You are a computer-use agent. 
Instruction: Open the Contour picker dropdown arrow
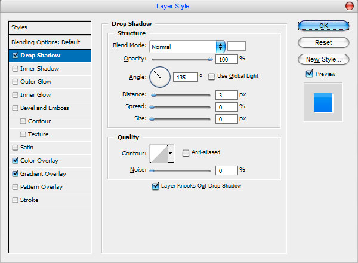pyautogui.click(x=171, y=154)
